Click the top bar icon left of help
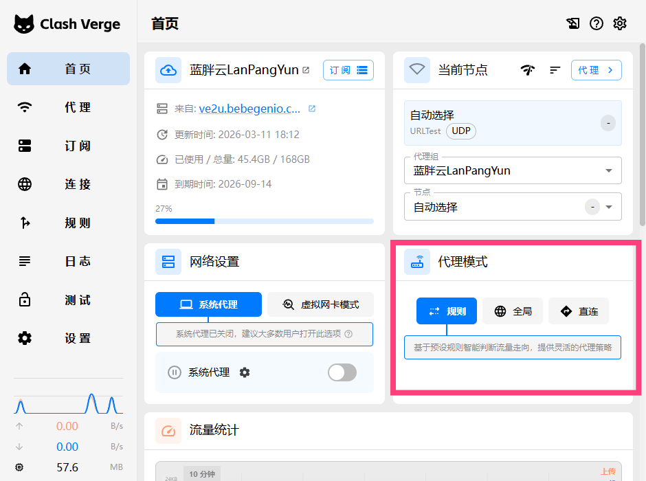The image size is (646, 481). coord(573,23)
